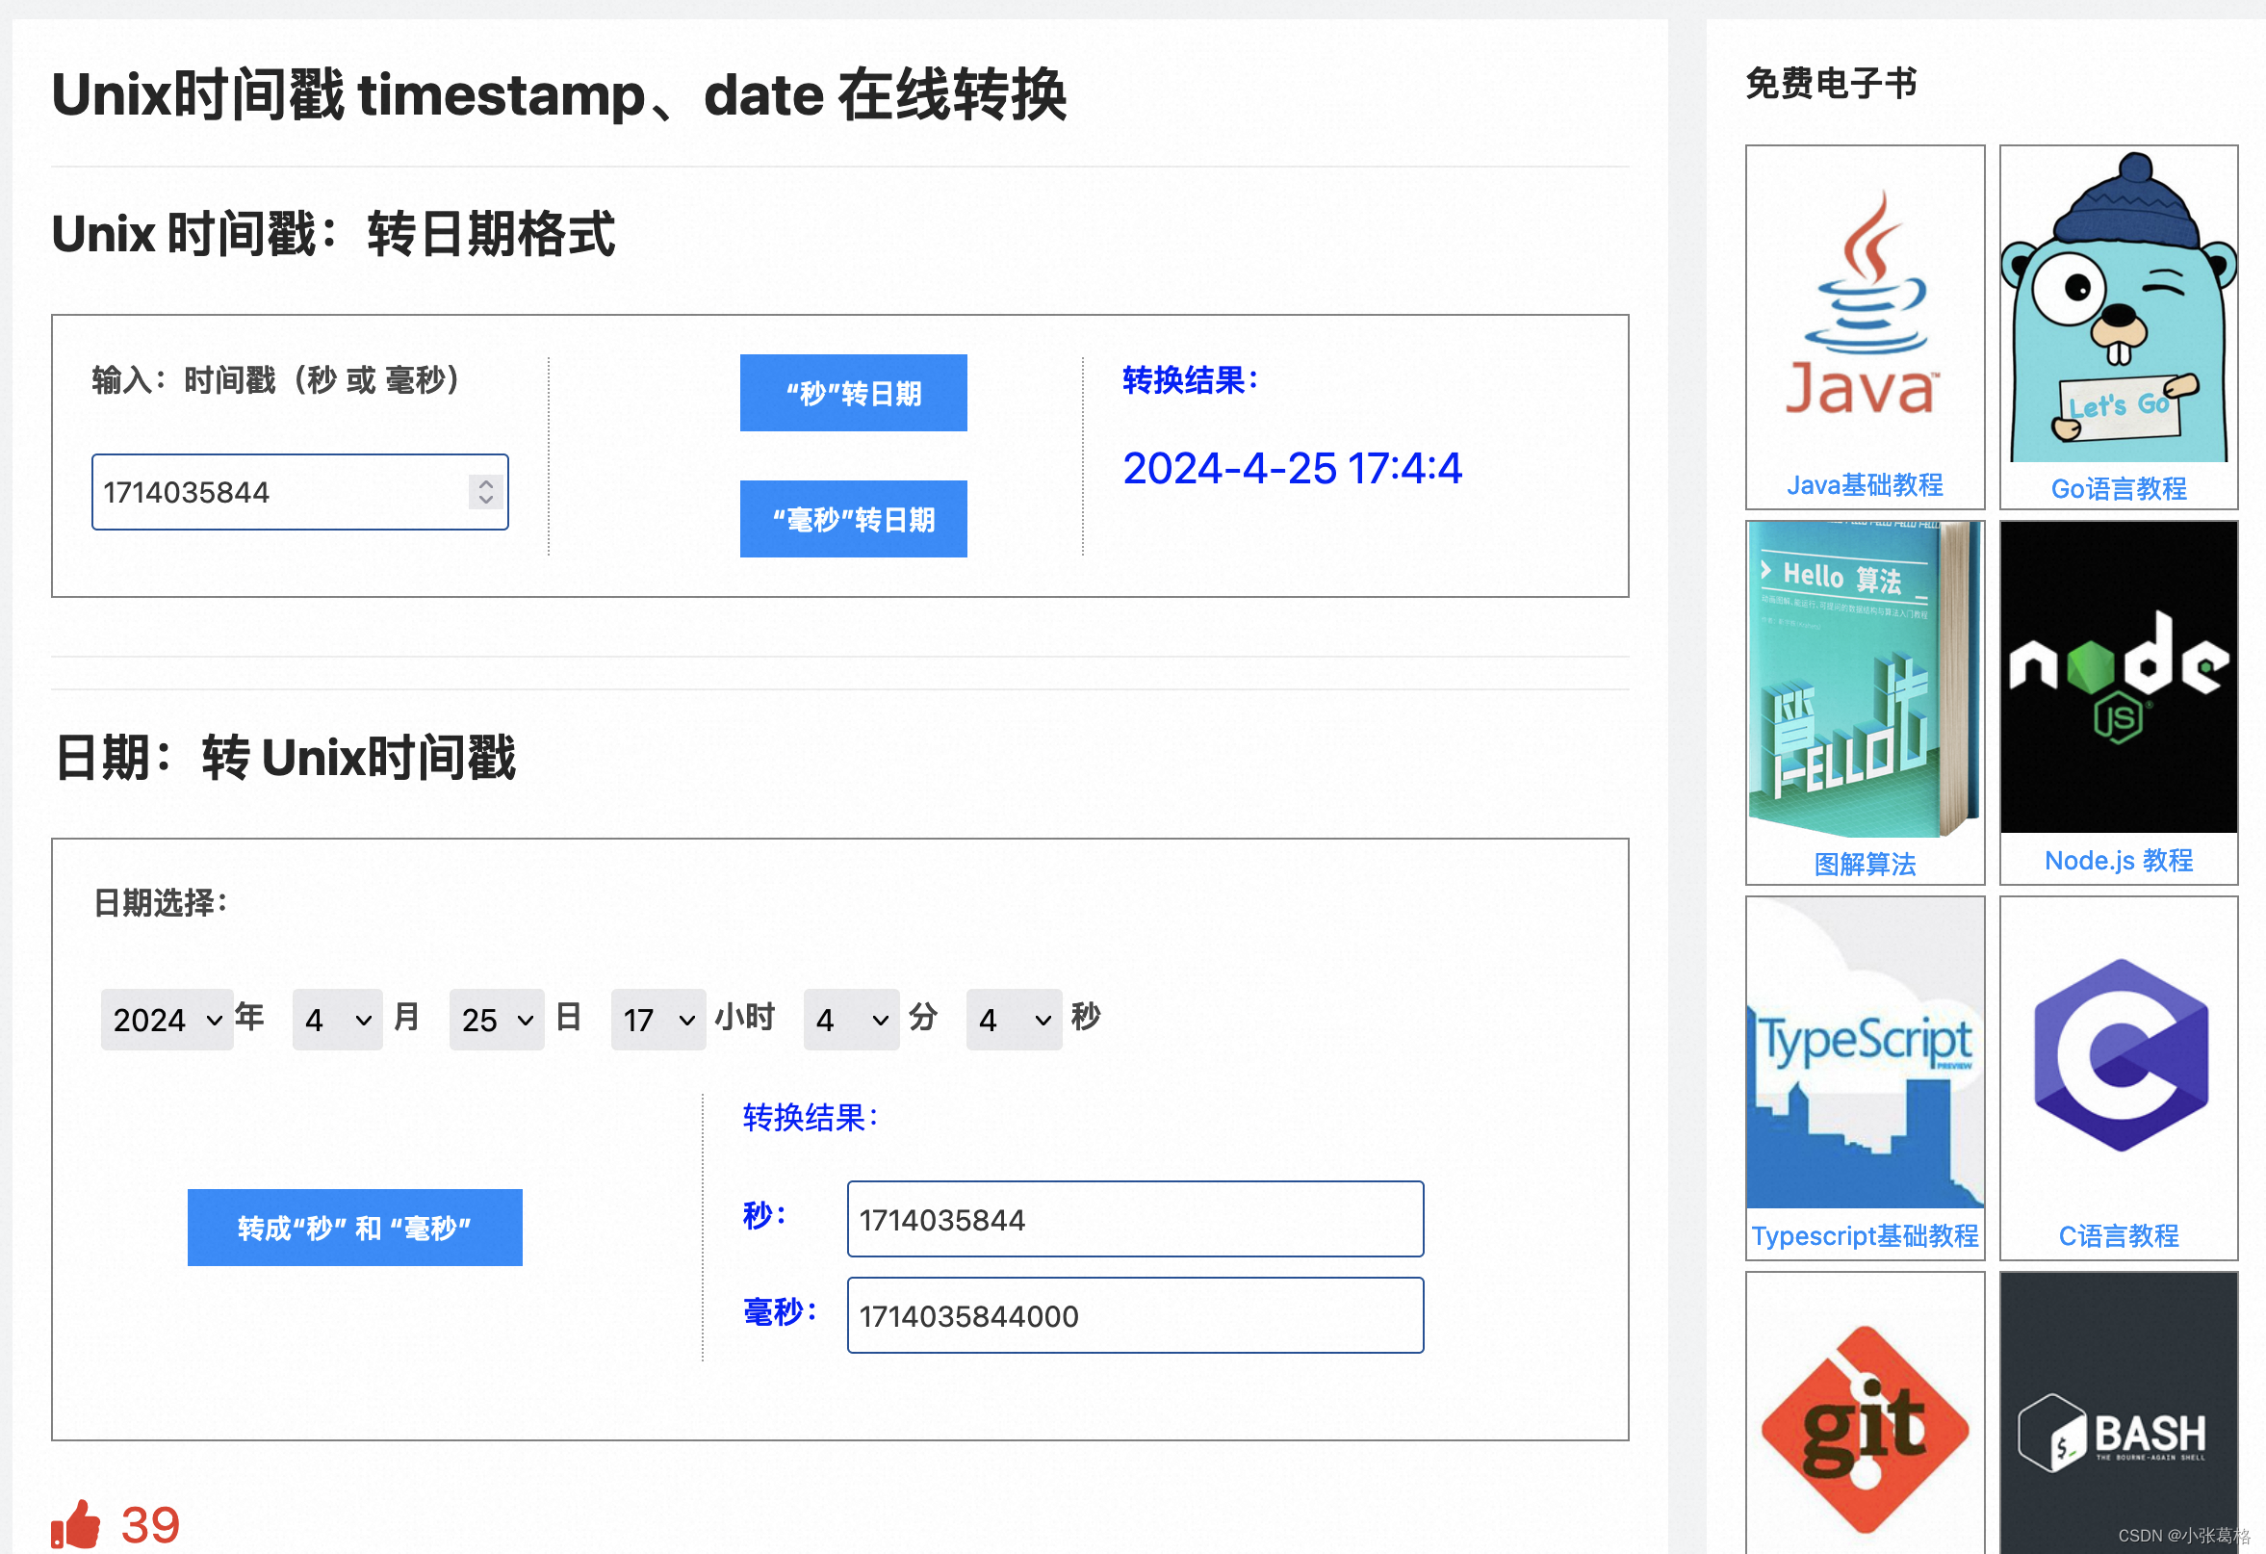Image resolution: width=2266 pixels, height=1554 pixels.
Task: Expand the year dropdown showing 2024
Action: coord(167,1020)
